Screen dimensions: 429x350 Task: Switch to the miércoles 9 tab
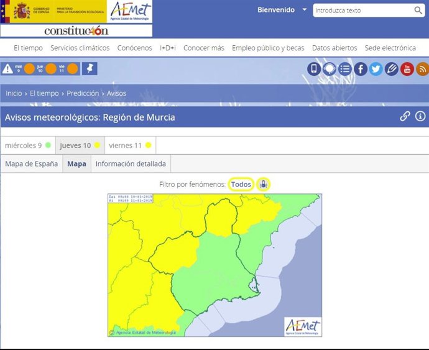[x=28, y=145]
